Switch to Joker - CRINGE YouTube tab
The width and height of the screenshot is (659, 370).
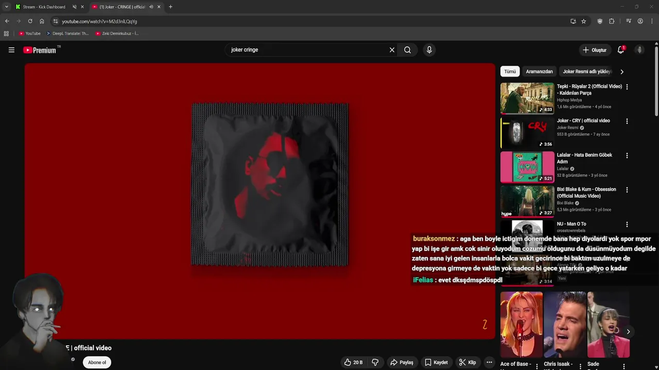click(x=122, y=7)
